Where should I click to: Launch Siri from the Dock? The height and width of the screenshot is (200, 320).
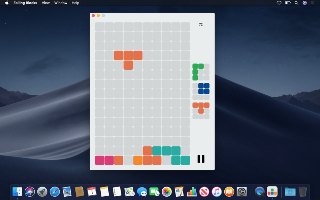[30, 192]
